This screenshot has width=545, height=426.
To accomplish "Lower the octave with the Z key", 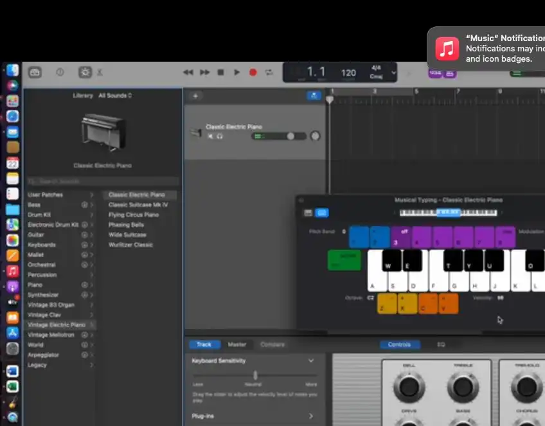I will [x=387, y=304].
